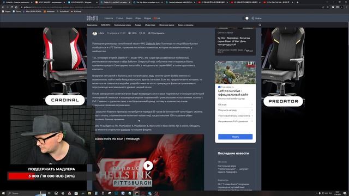Screen dimensions: 349x196
Task: Expand the Получите награду ad row
Action: (235, 110)
